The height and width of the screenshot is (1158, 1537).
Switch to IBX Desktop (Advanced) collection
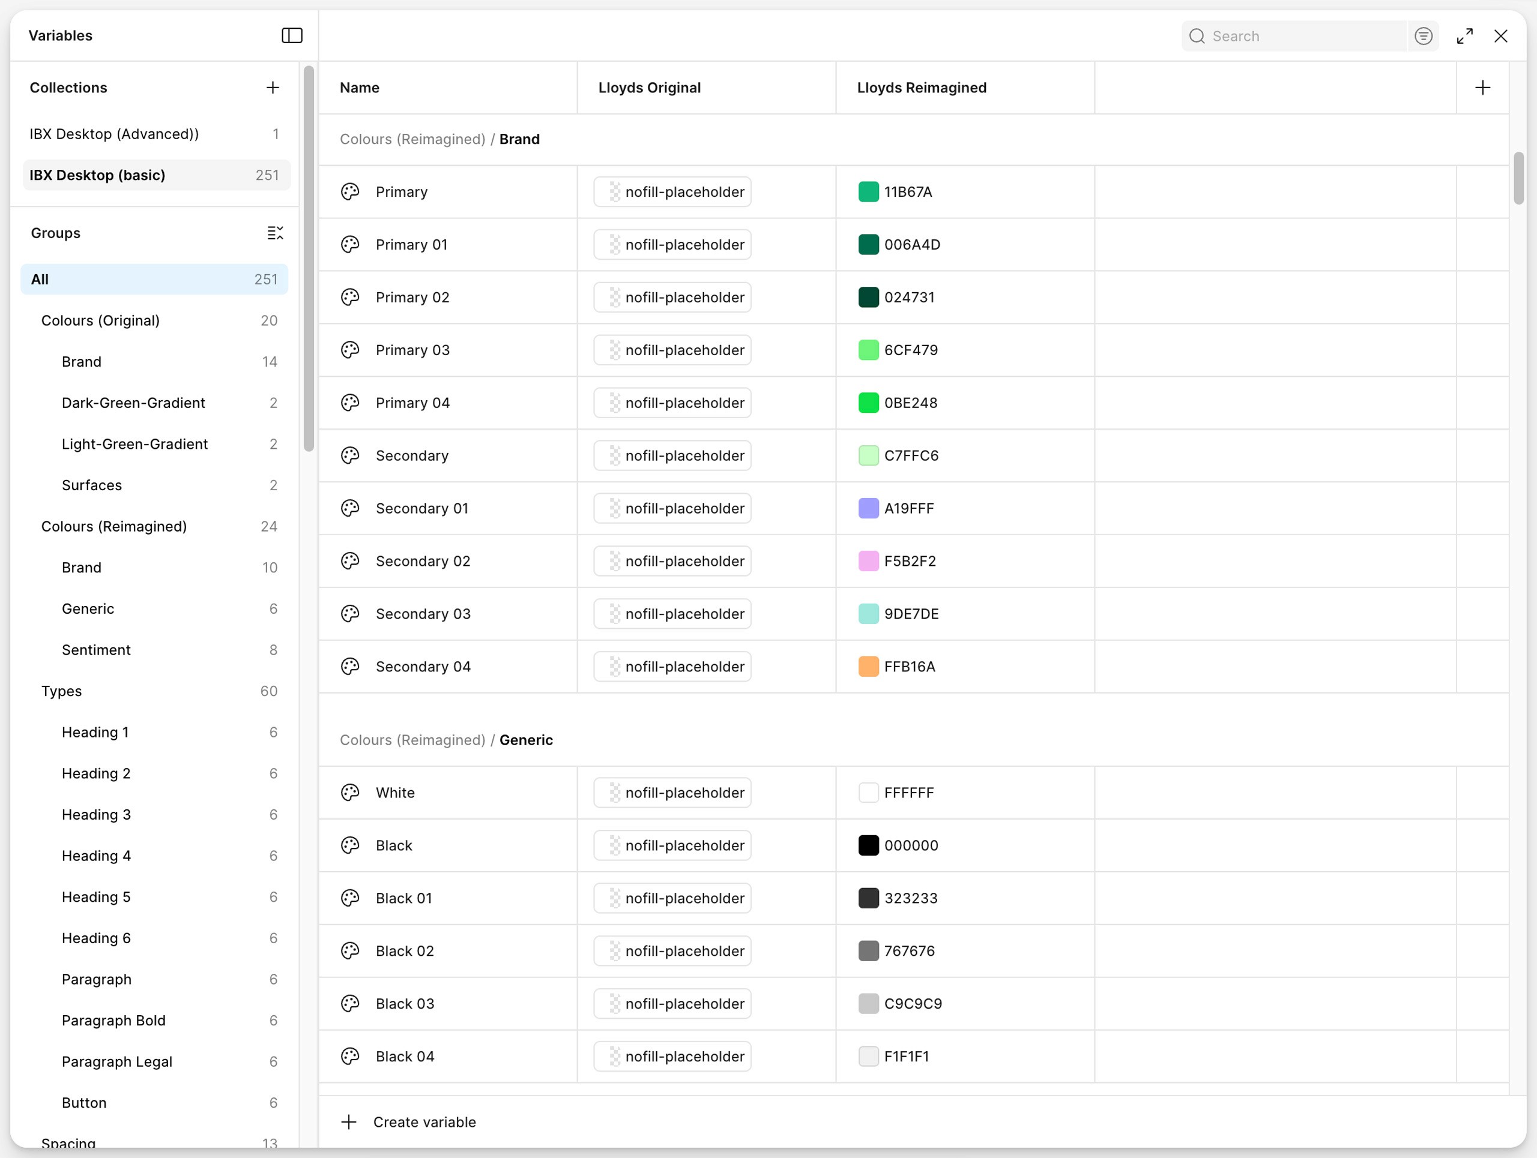(114, 134)
